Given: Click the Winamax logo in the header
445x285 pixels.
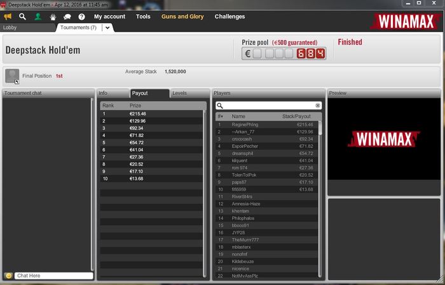Looking at the screenshot, I should 406,22.
